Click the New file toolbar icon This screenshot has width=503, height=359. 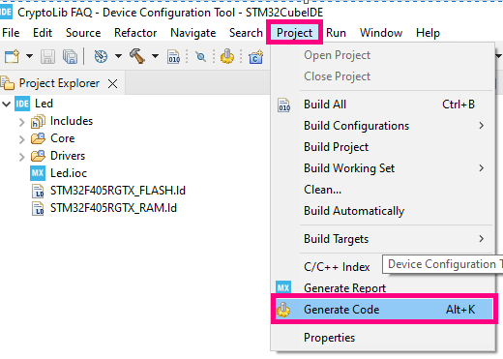[x=12, y=56]
